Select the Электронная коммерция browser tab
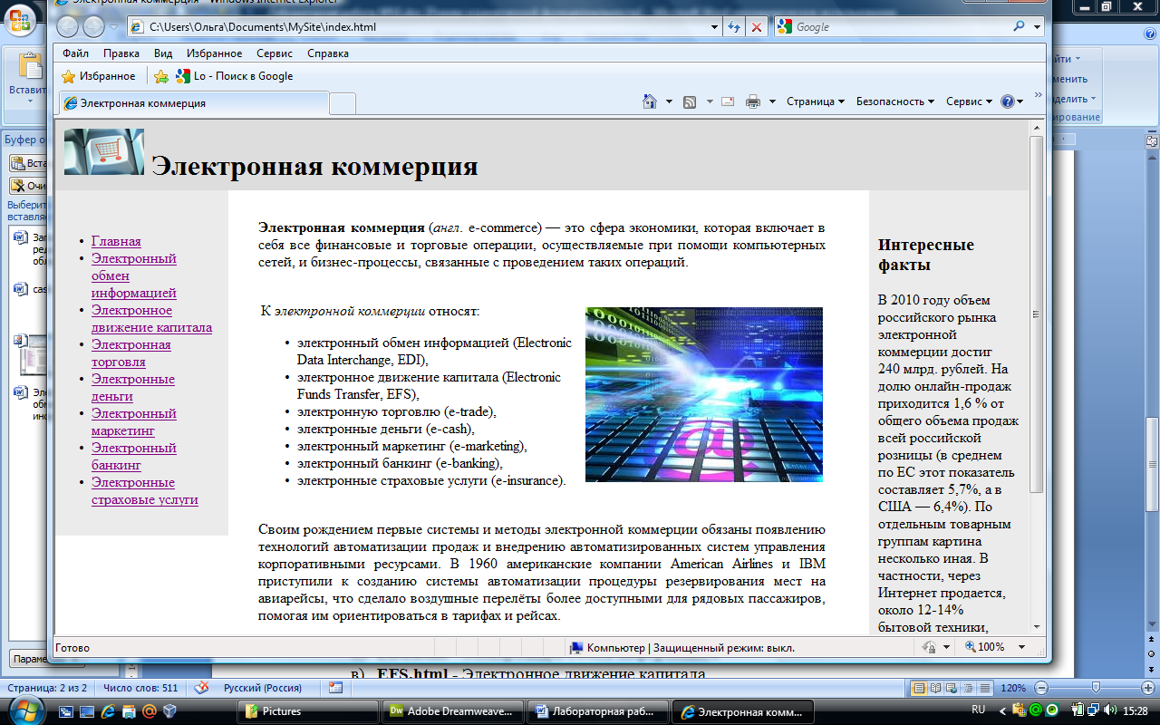 tap(193, 103)
